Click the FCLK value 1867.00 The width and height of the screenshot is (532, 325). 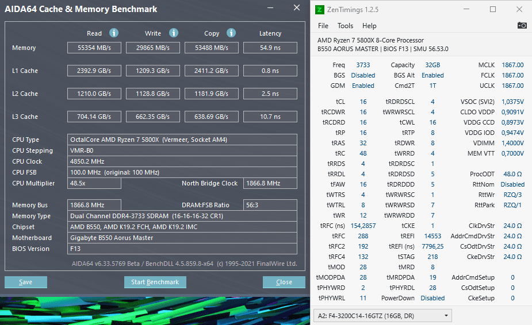(512, 75)
